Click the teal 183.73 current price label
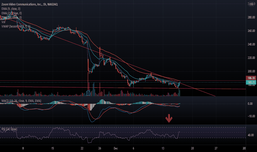This screenshot has width=257, height=152. [251, 82]
